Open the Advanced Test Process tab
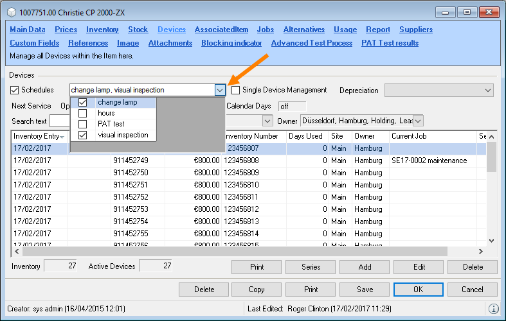506x321 pixels. click(311, 43)
